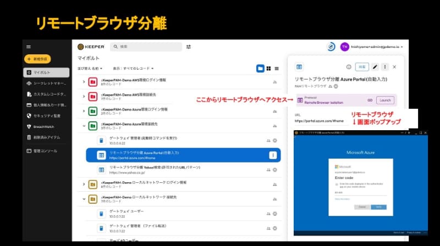Click the Keeper logo
The image size is (440, 246).
[x=91, y=47]
